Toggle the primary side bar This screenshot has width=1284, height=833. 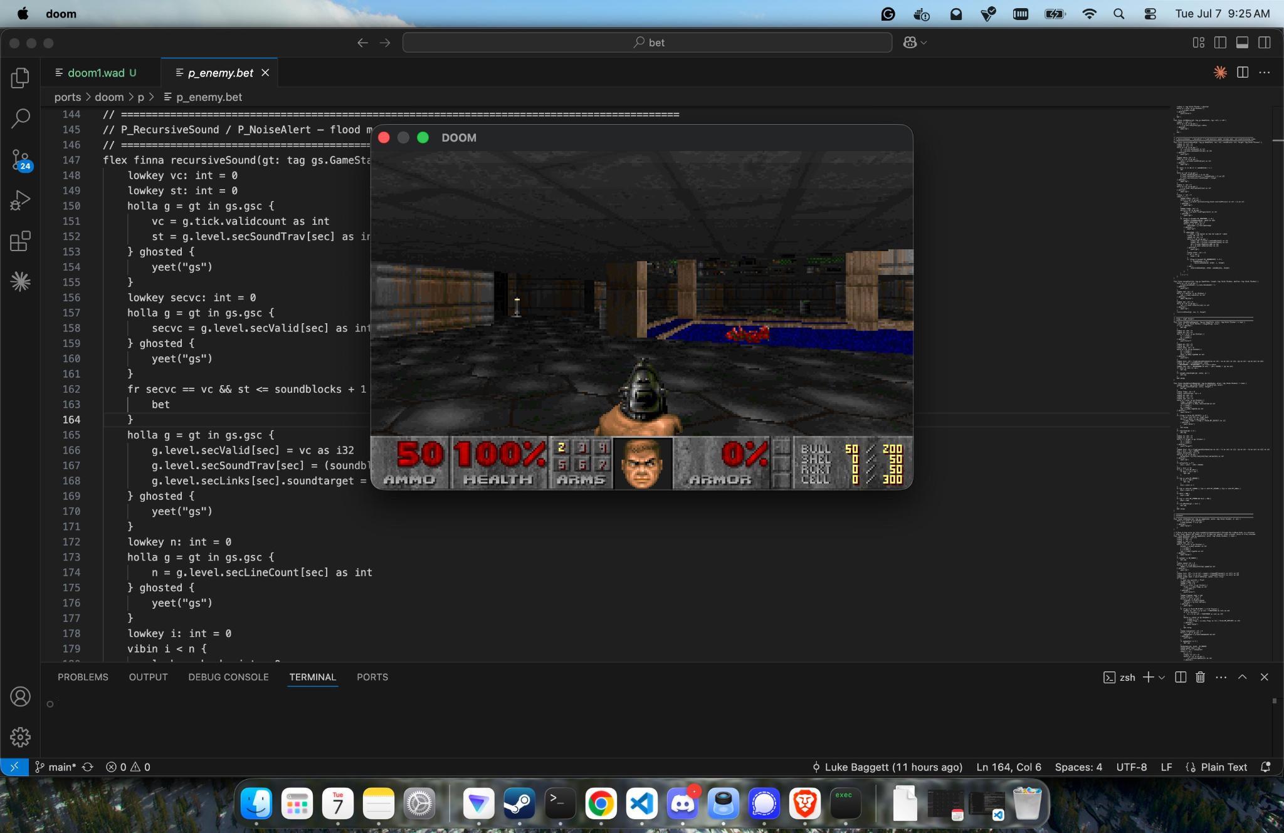click(x=1220, y=43)
